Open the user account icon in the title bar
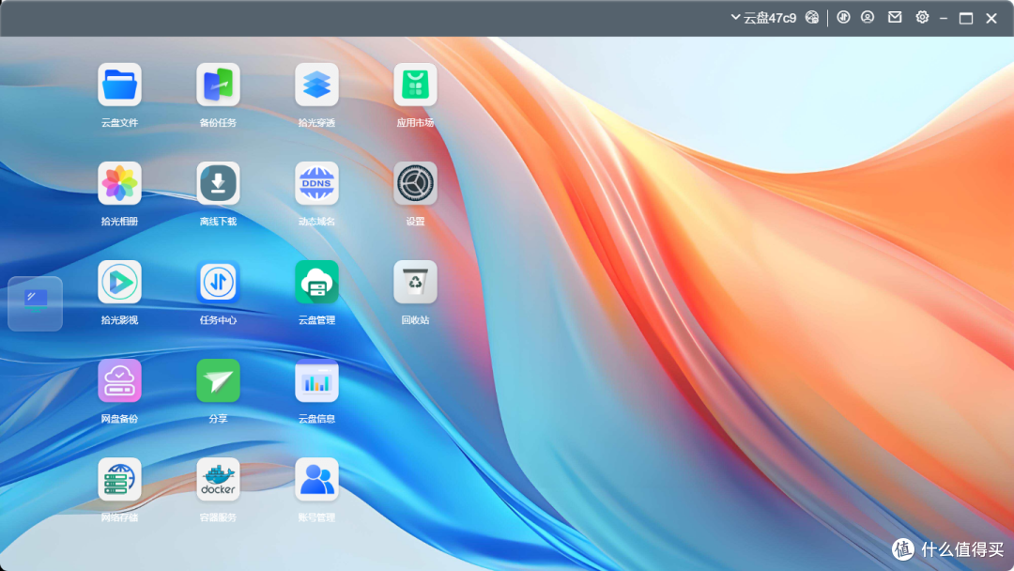 (868, 18)
